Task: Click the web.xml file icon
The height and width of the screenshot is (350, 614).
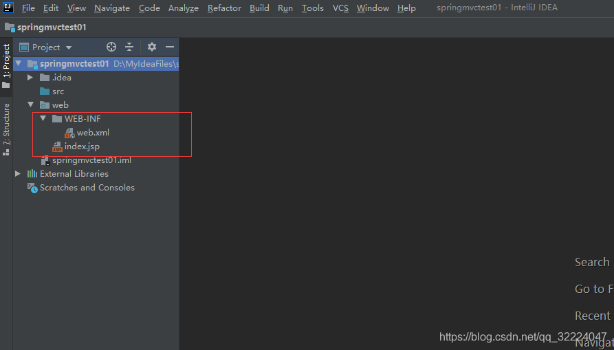Action: (x=69, y=133)
